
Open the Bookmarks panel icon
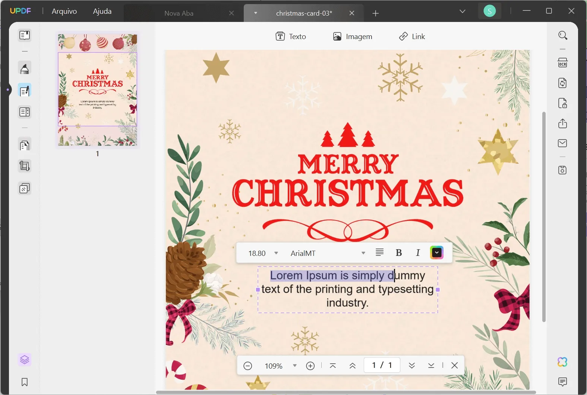[25, 382]
